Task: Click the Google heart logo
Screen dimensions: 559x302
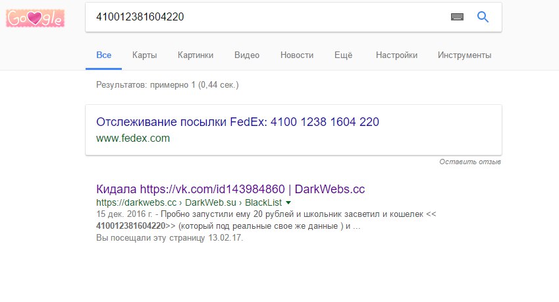Action: coord(35,18)
